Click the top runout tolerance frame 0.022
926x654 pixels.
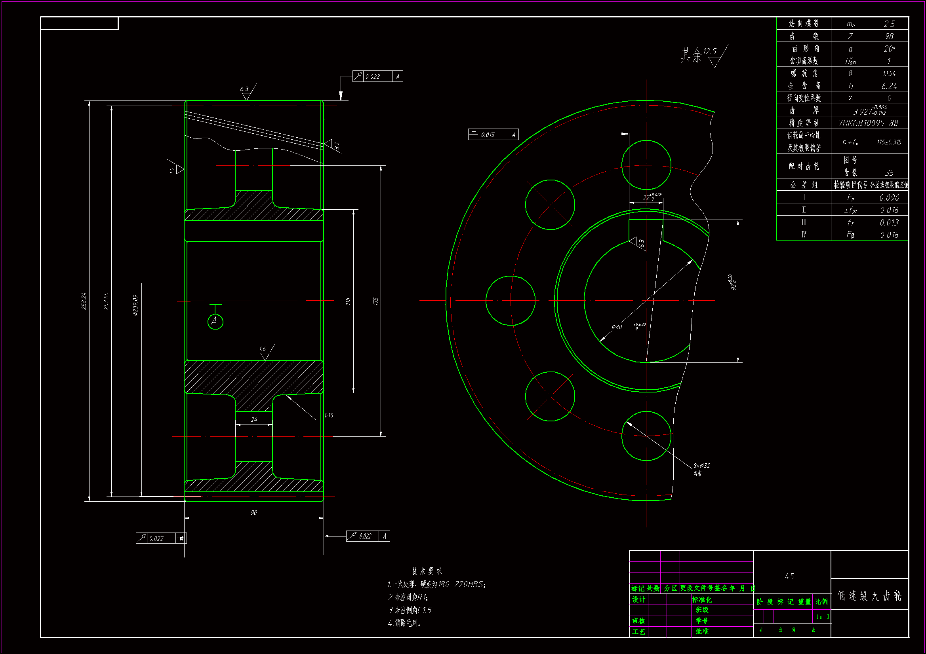pyautogui.click(x=377, y=76)
